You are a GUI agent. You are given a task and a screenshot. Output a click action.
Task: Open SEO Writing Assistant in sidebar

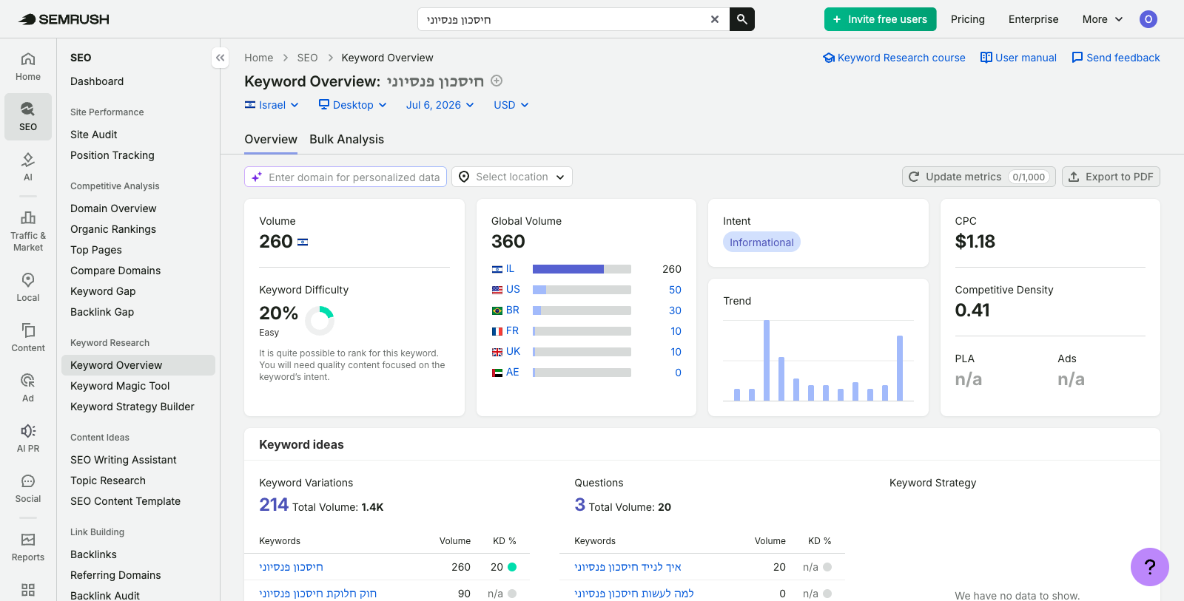click(x=124, y=460)
